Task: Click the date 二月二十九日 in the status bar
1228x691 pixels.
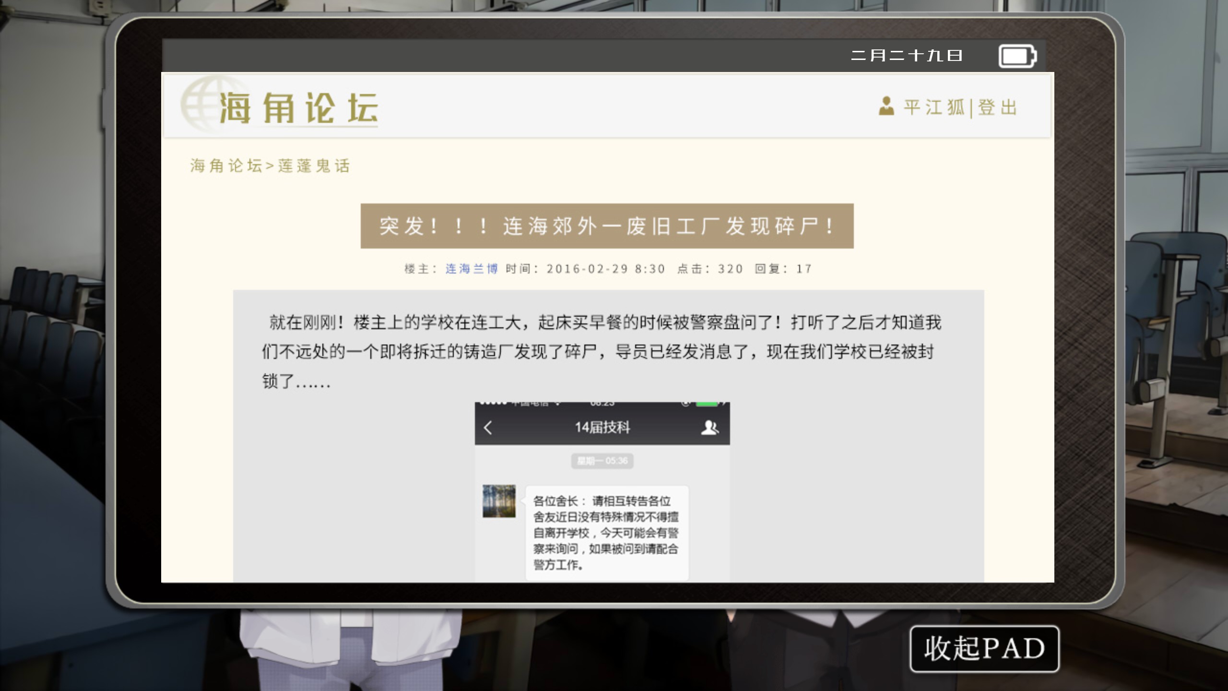Action: [907, 56]
